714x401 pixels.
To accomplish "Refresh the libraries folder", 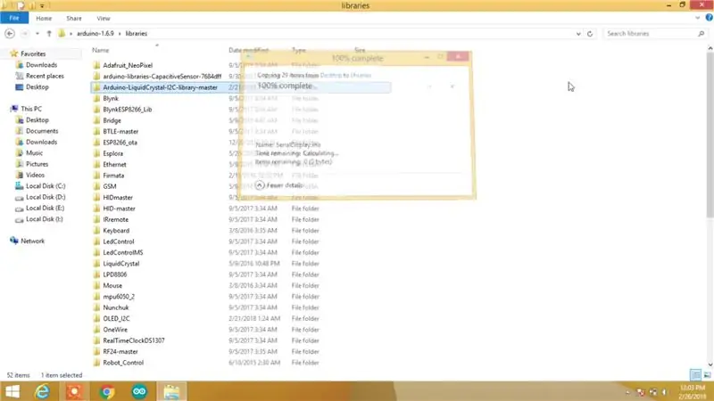I will click(x=590, y=34).
